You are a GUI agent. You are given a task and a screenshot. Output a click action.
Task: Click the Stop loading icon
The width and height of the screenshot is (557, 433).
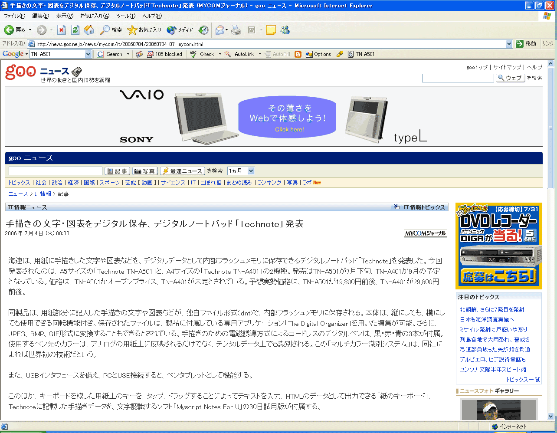(x=61, y=30)
